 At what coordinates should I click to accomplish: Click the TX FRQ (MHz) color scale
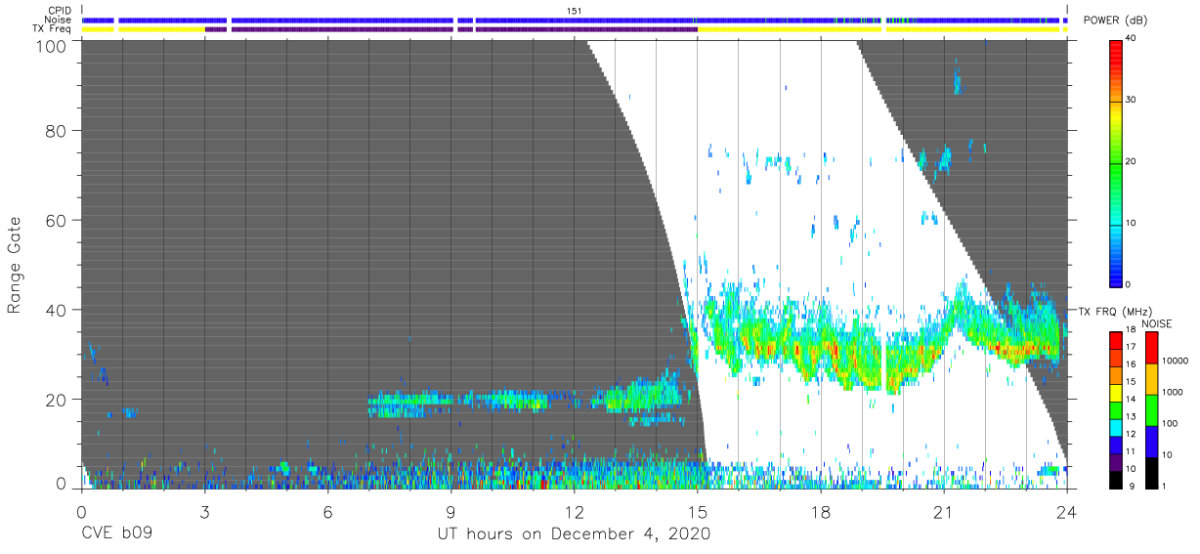[1116, 408]
